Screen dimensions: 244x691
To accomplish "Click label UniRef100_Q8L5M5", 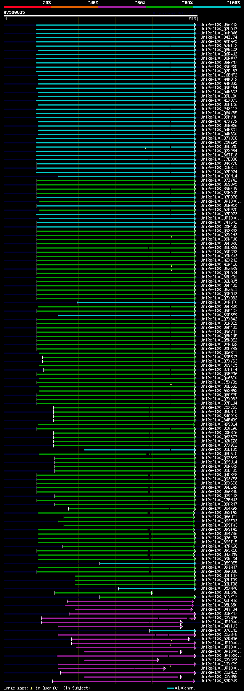I will [x=219, y=147].
